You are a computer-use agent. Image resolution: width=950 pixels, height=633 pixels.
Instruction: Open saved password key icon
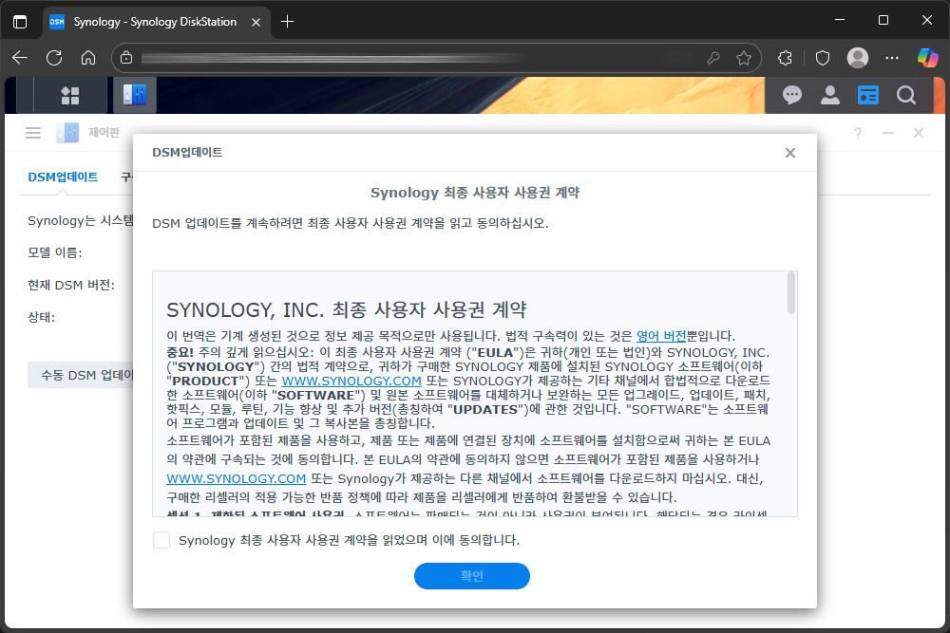pyautogui.click(x=713, y=58)
